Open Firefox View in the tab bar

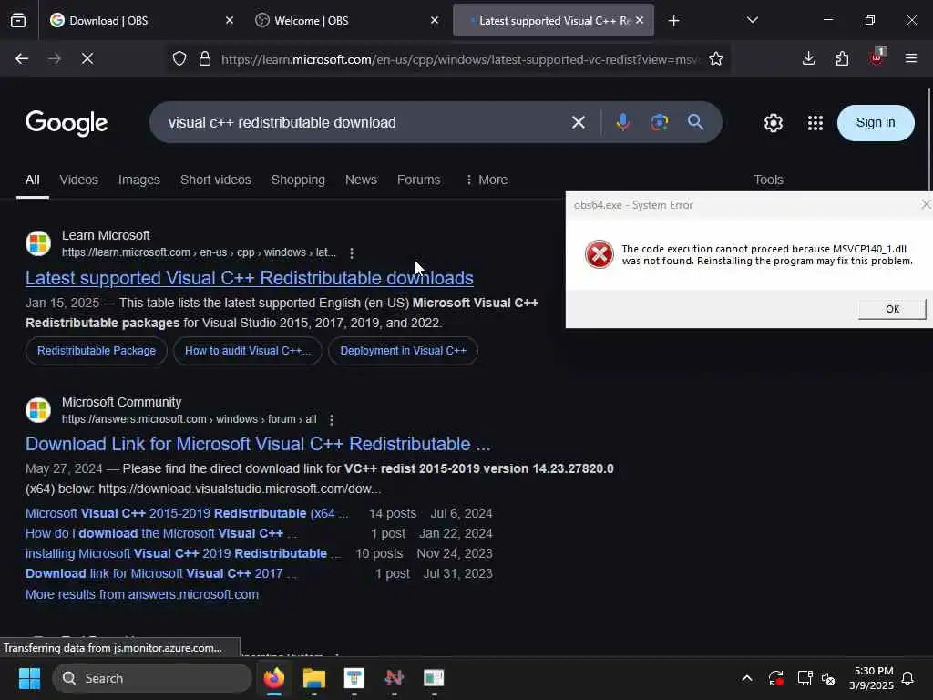click(x=18, y=20)
